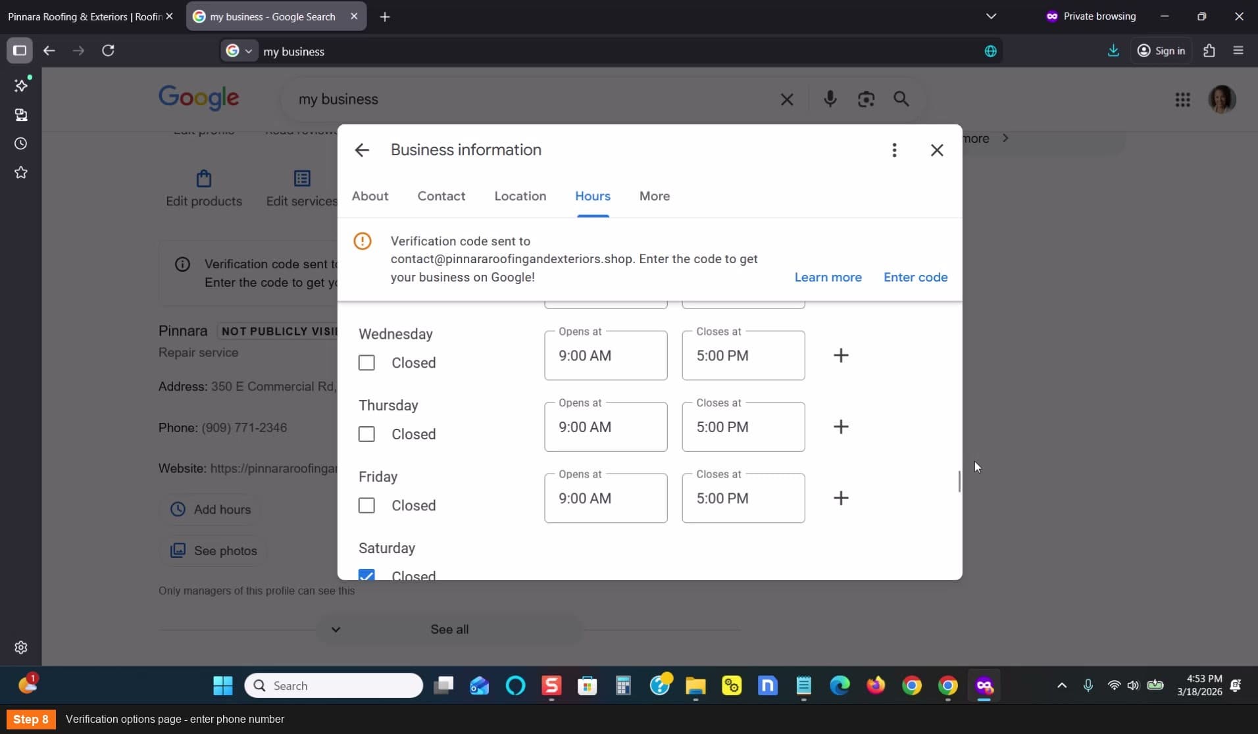This screenshot has height=734, width=1258.
Task: Open Firefox from taskbar
Action: pyautogui.click(x=876, y=685)
